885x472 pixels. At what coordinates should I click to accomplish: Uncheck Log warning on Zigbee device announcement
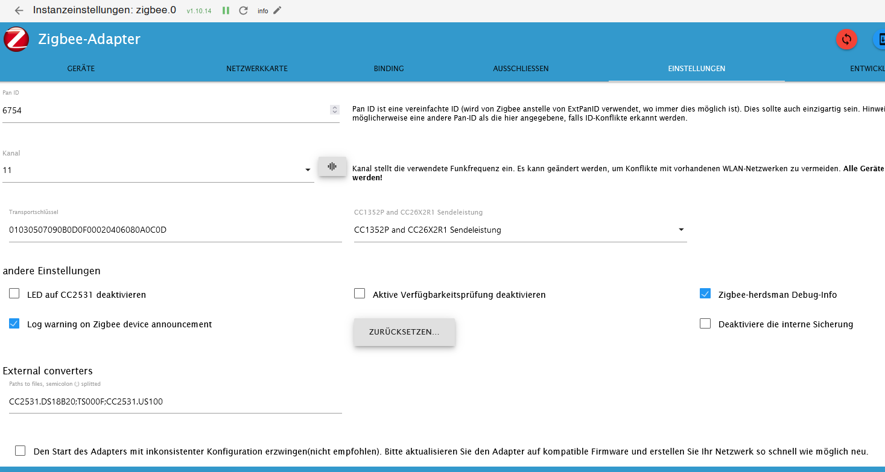[14, 324]
